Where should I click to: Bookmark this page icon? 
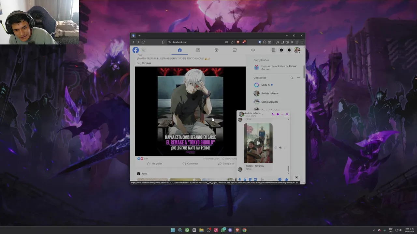coord(163,42)
